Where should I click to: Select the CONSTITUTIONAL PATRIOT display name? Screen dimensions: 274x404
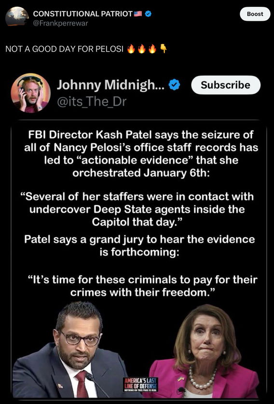82,14
